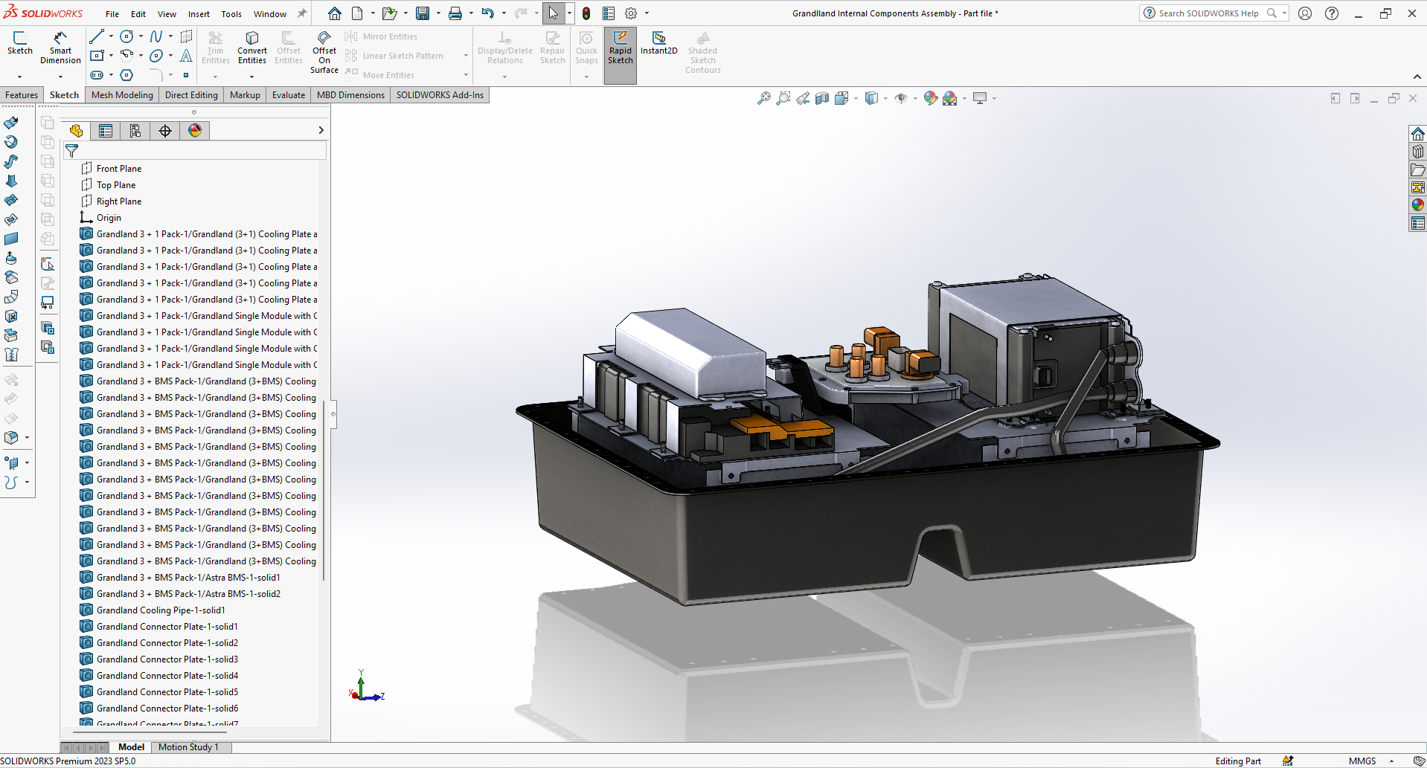Click the Extruded Surface icon in left toolbar
Viewport: 1427px width, 768px height.
click(x=11, y=123)
